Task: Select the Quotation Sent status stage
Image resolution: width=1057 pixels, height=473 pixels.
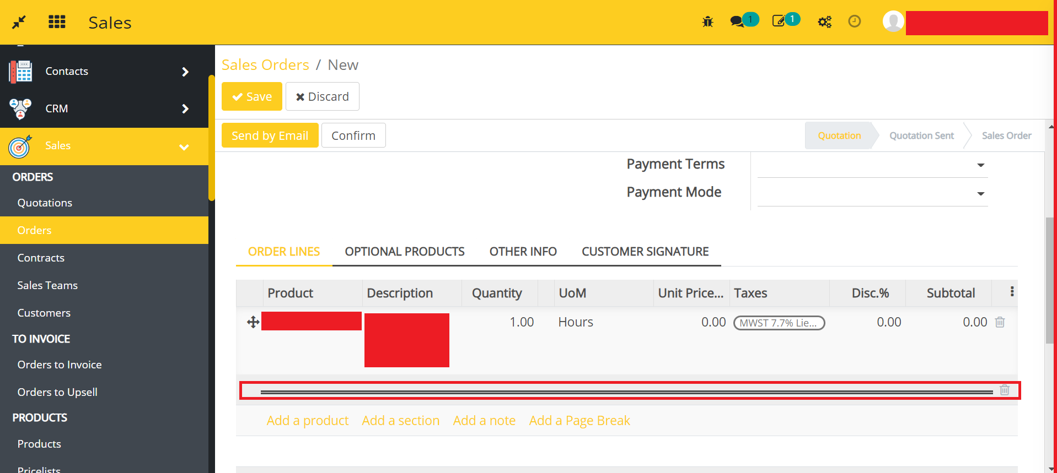Action: tap(921, 135)
